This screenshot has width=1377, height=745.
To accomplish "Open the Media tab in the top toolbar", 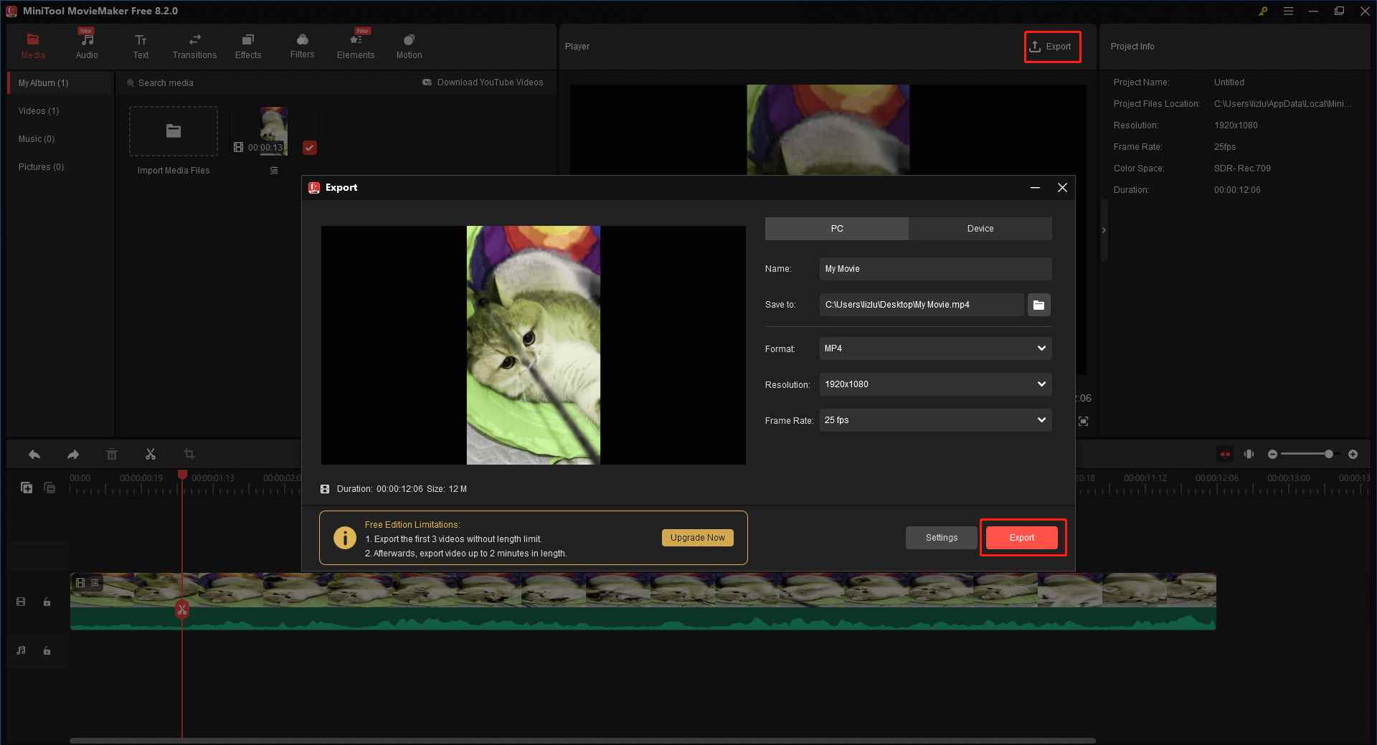I will click(33, 46).
